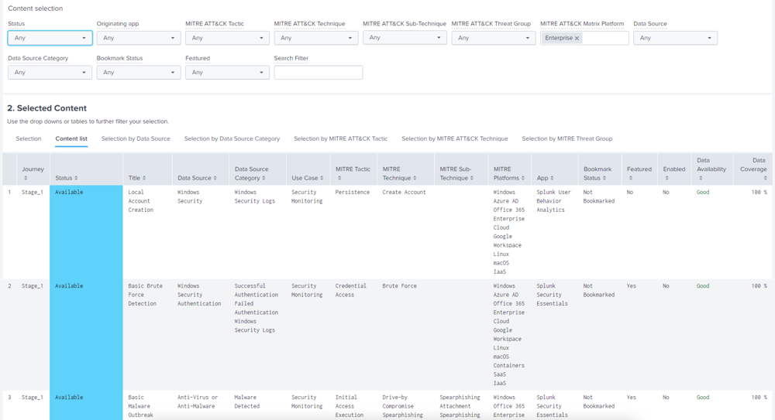Click the Available status cell in row 3
This screenshot has height=420, width=775.
coord(86,405)
